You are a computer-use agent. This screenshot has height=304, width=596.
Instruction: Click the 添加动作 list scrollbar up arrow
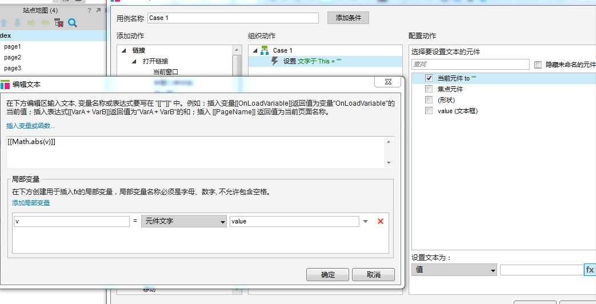point(237,50)
